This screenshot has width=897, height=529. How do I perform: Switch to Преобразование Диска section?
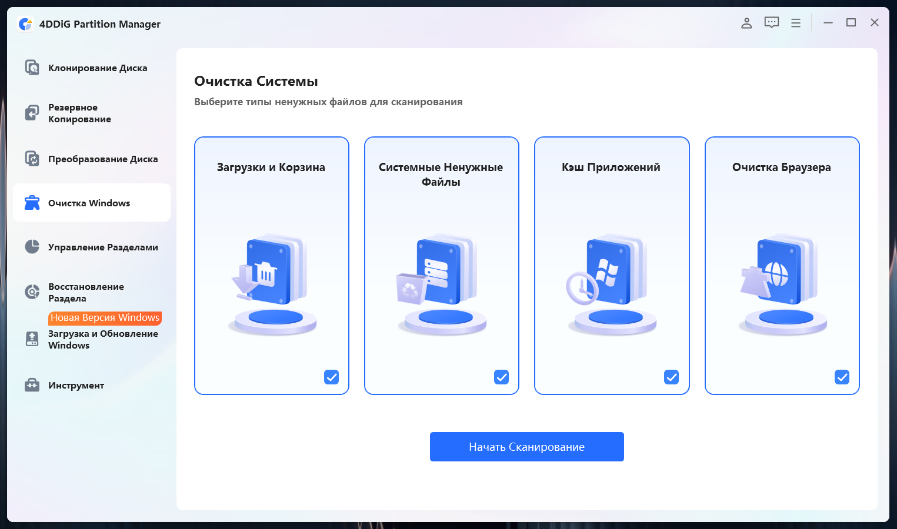coord(92,159)
